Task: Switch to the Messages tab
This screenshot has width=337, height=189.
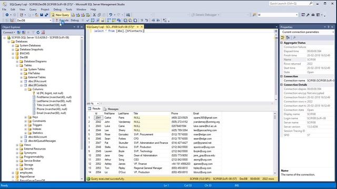Action: pos(111,109)
